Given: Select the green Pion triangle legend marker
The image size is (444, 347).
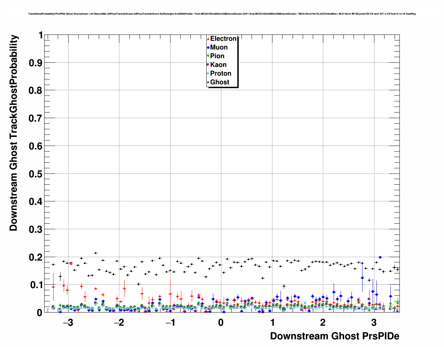Looking at the screenshot, I should point(208,56).
